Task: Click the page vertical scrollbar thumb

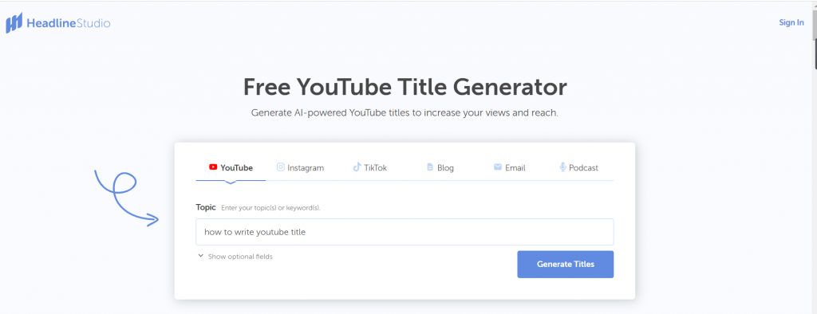Action: [814, 39]
